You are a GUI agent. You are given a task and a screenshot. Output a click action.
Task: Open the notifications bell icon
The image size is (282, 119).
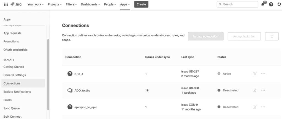[x=263, y=4]
